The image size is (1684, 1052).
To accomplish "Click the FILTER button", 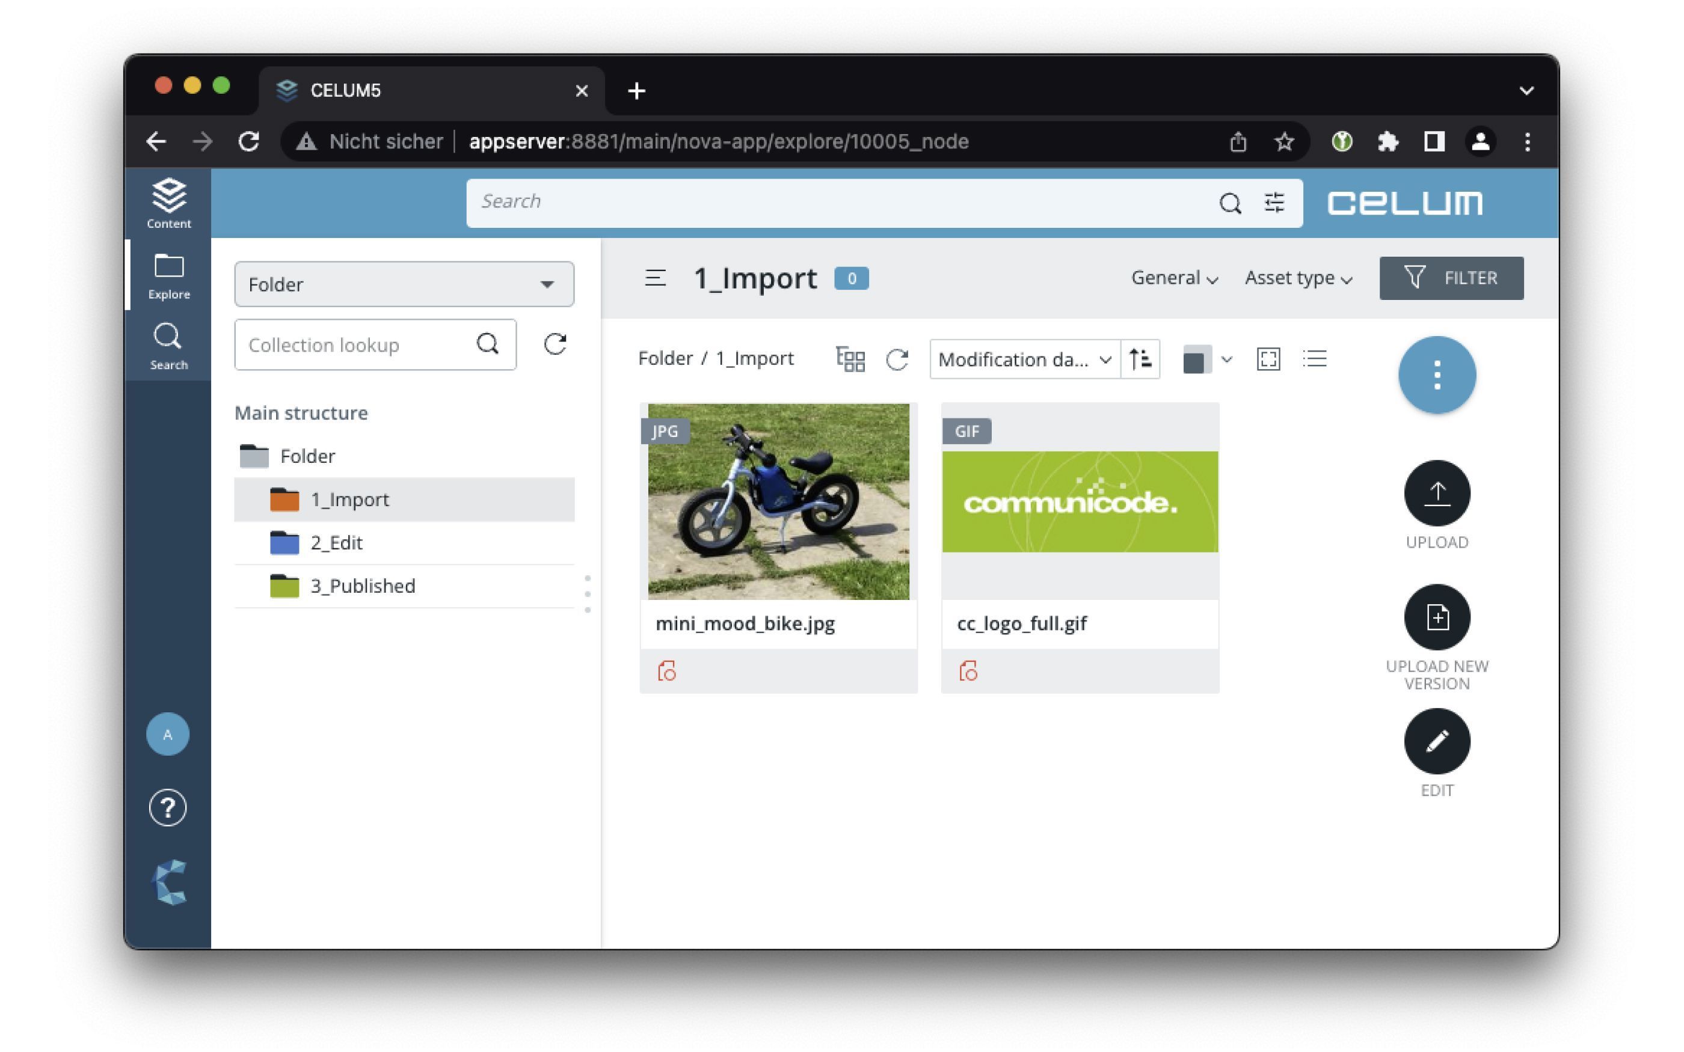I will 1451,278.
